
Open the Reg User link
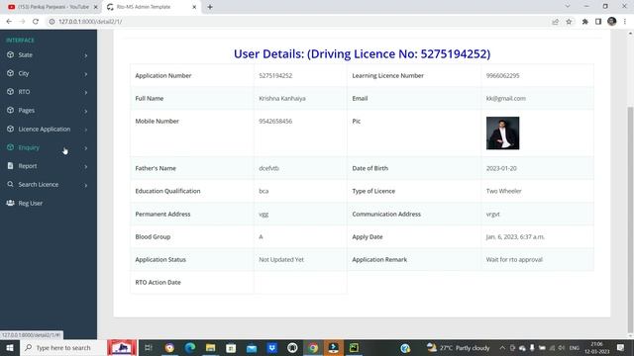tap(49, 203)
